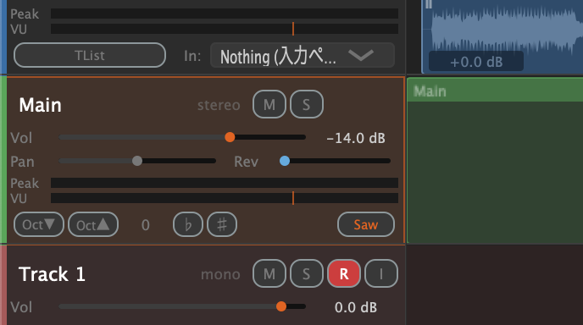The height and width of the screenshot is (325, 583).
Task: Raise octave with Oct up button
Action: [93, 224]
